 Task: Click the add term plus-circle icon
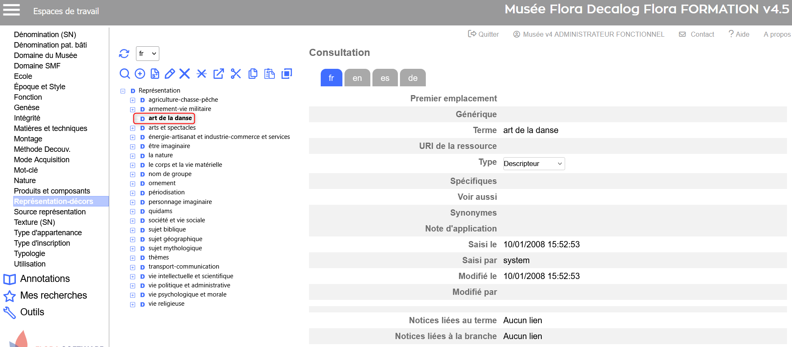coord(140,74)
